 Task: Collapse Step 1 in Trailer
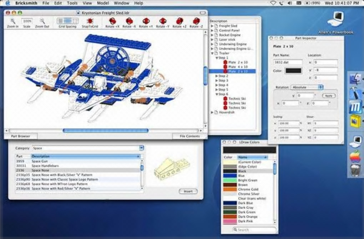click(217, 58)
